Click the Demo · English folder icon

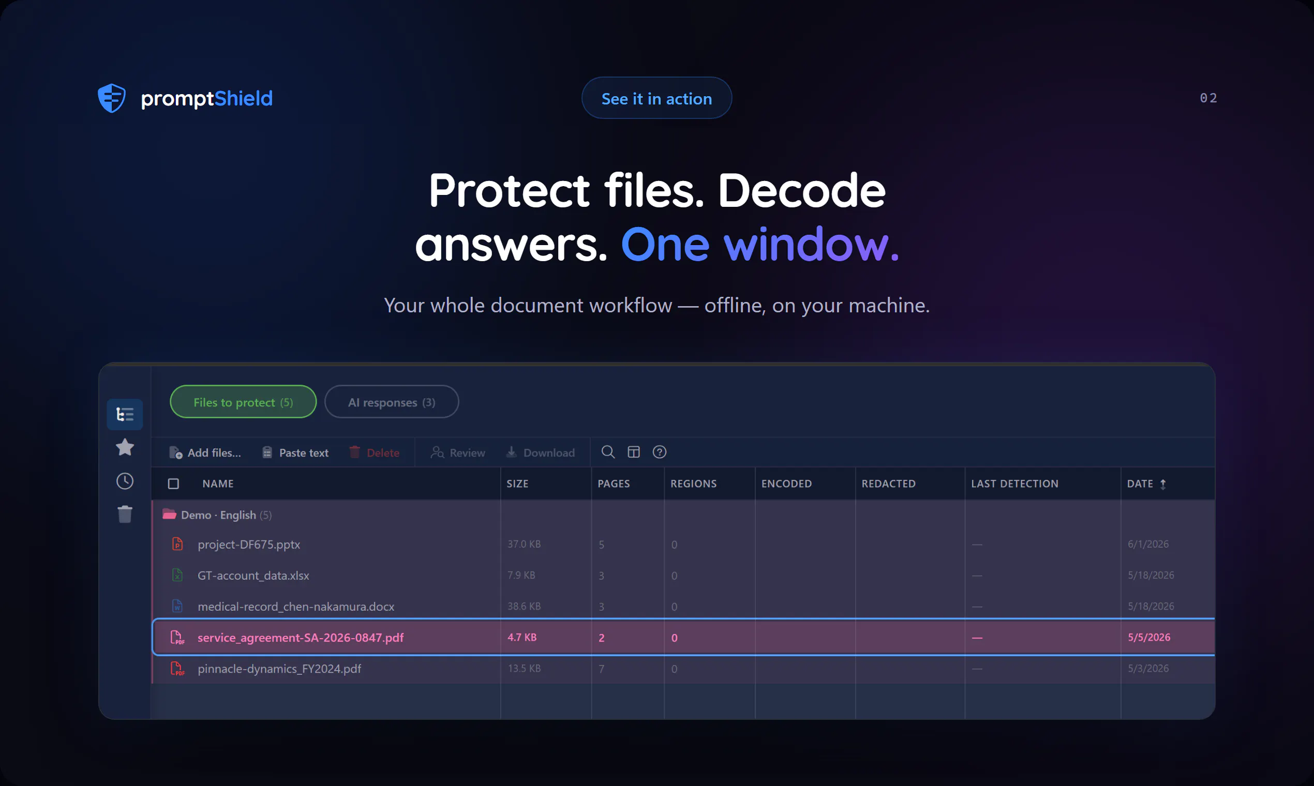pyautogui.click(x=169, y=515)
